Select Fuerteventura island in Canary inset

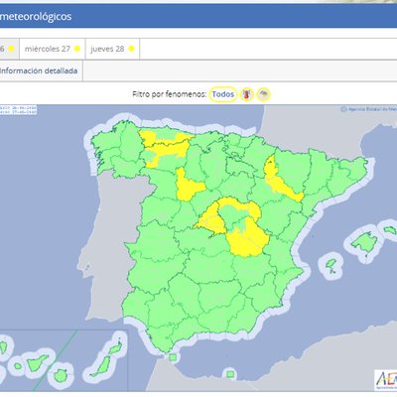(x=101, y=367)
